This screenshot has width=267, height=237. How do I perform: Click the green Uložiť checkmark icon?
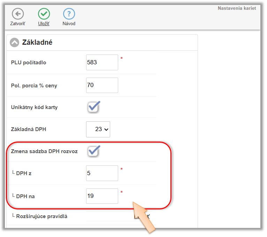point(44,14)
